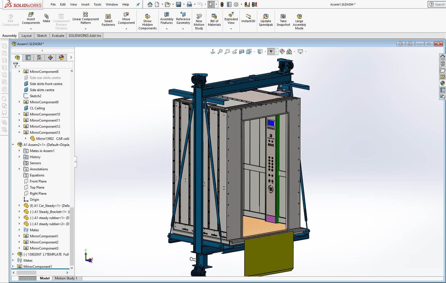446x283 pixels.
Task: Expand the Annotations folder
Action: tap(19, 169)
